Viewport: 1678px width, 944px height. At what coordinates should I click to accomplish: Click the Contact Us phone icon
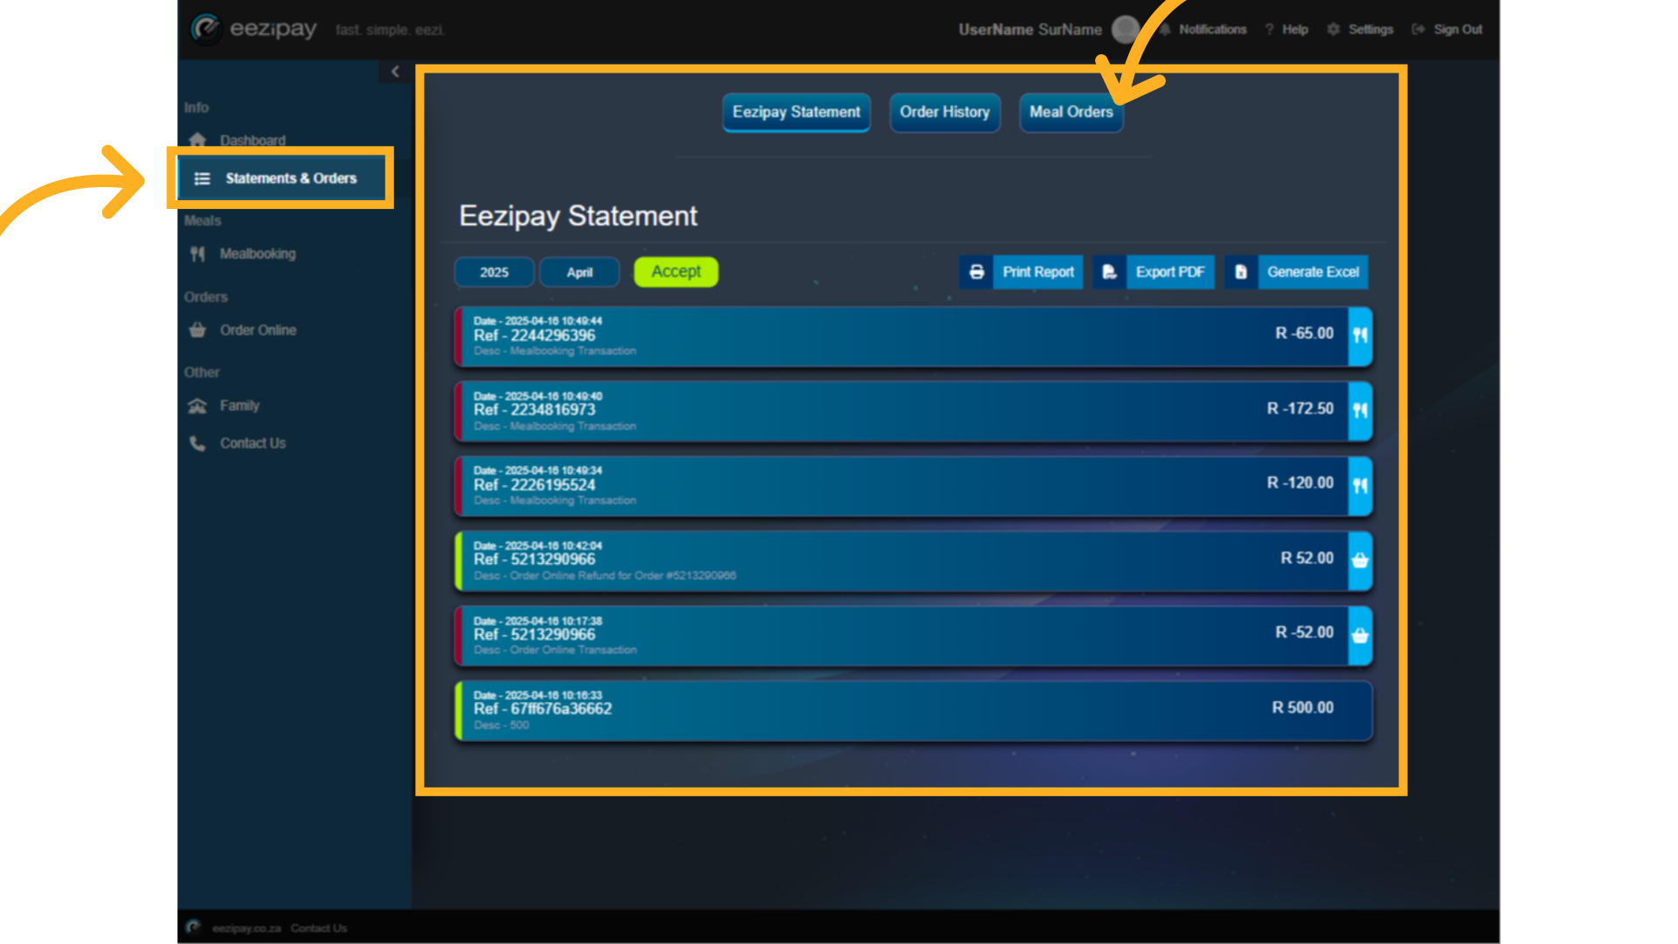[198, 442]
